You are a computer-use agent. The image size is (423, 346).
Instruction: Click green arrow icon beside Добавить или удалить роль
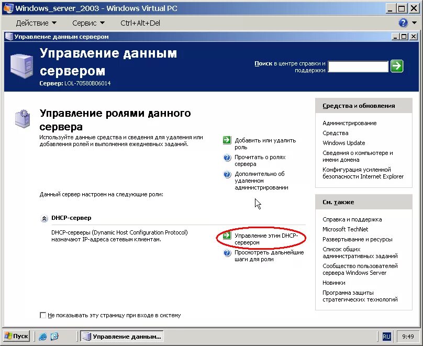pos(227,140)
